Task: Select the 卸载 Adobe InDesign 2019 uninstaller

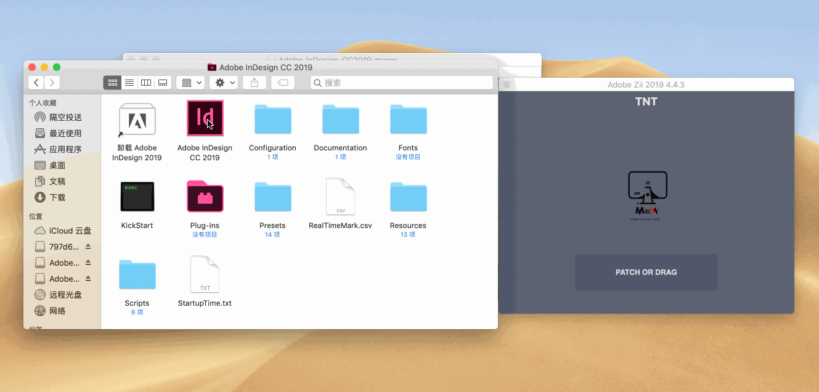Action: click(x=137, y=118)
